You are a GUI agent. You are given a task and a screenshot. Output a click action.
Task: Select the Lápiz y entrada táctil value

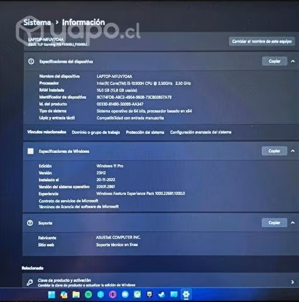click(x=130, y=118)
